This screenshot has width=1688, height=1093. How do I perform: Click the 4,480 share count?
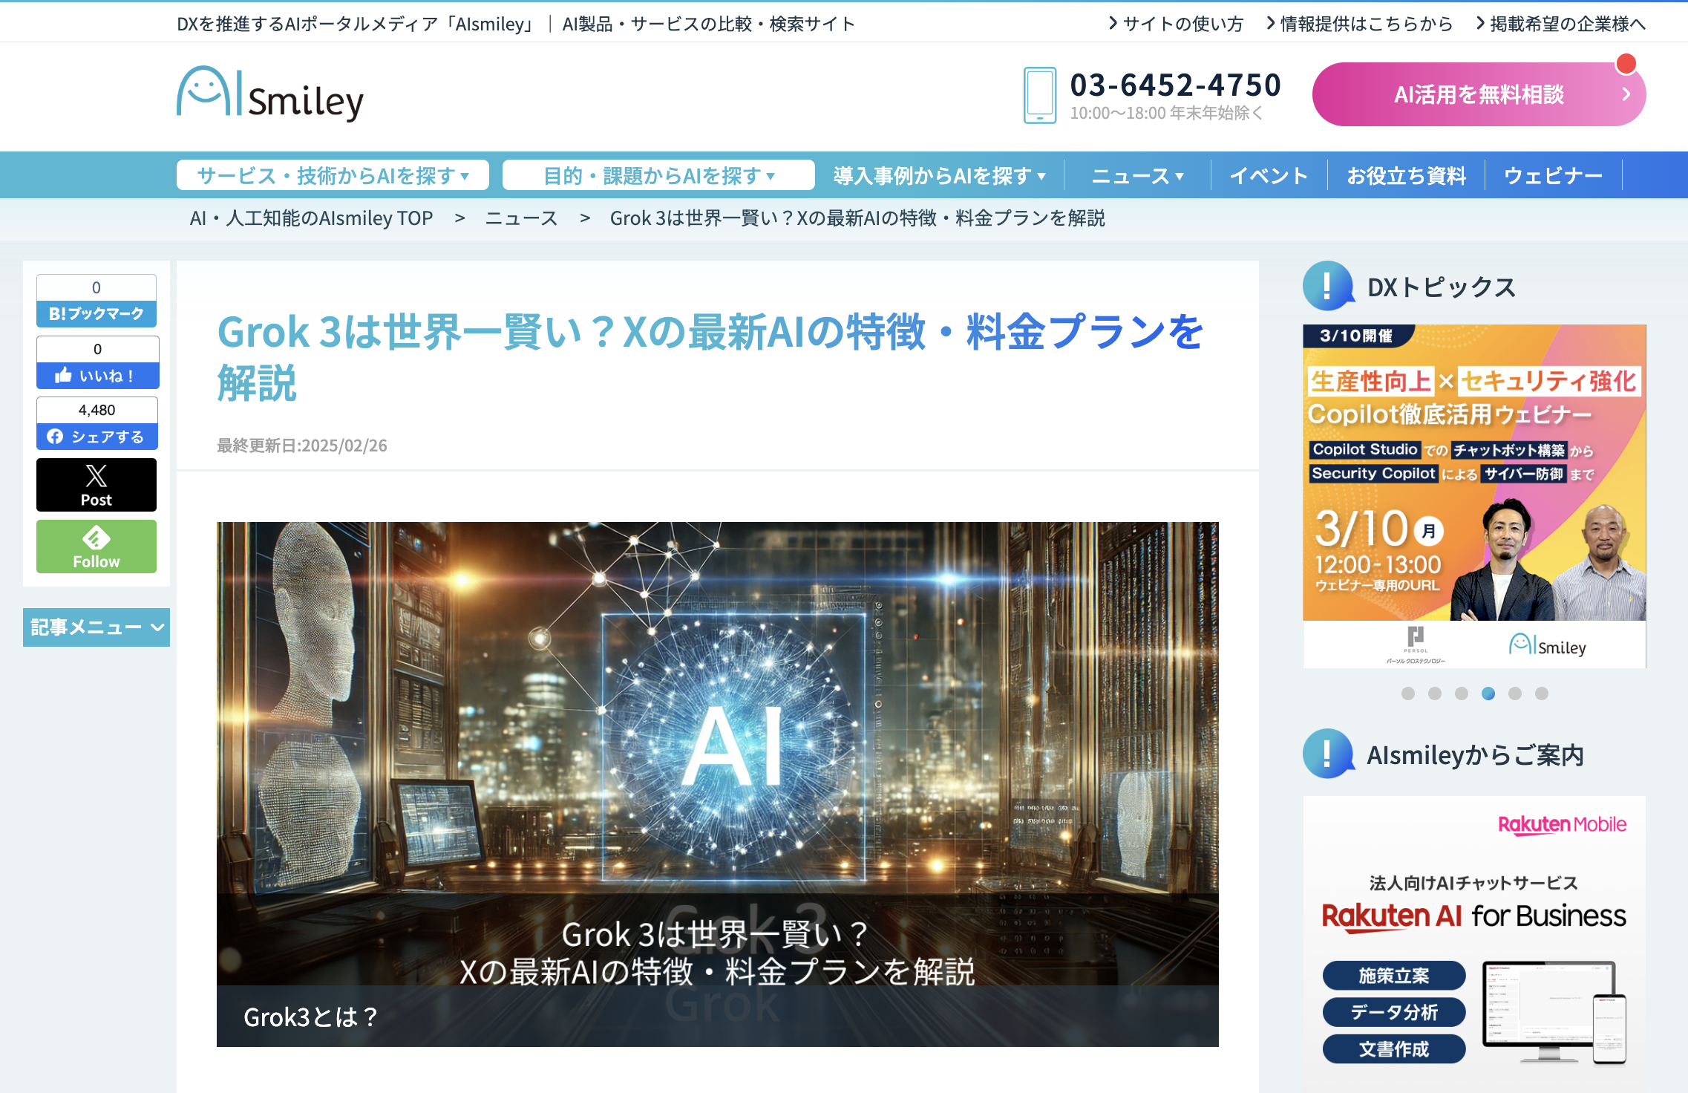(x=97, y=410)
